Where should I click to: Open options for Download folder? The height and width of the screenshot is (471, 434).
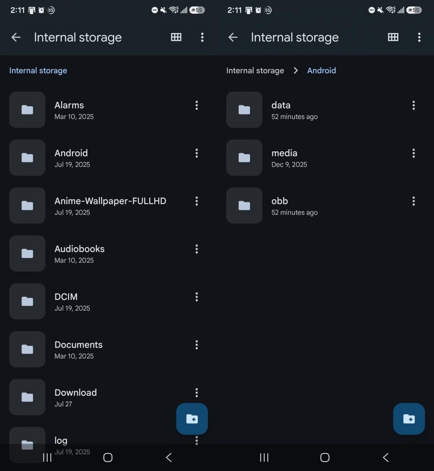point(197,392)
